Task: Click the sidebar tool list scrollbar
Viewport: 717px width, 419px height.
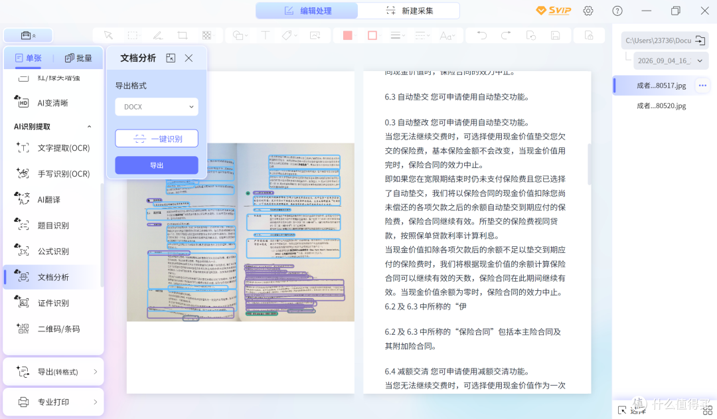Action: (x=102, y=235)
